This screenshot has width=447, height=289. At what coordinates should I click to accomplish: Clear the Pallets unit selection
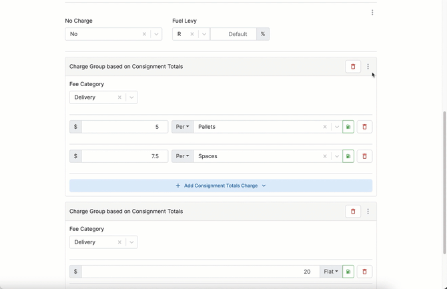(325, 127)
